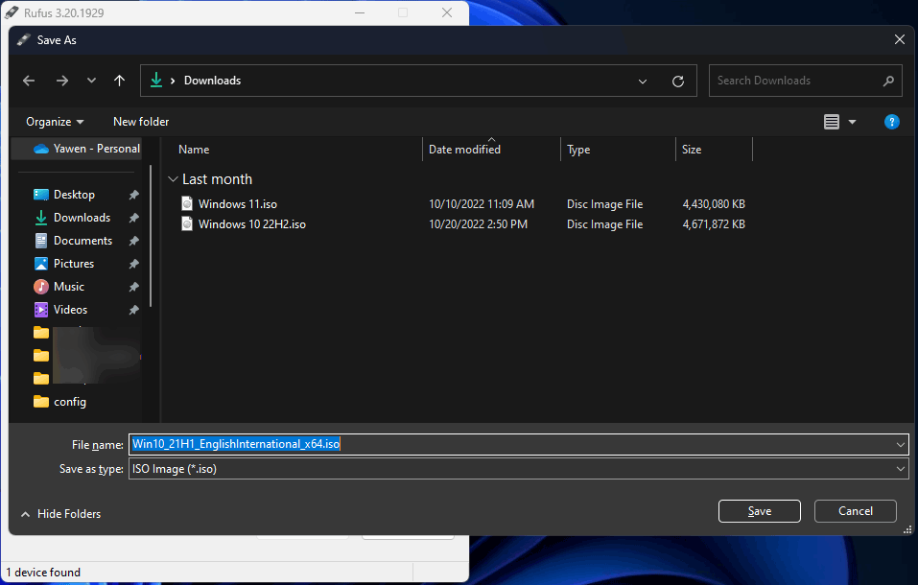Navigate back using the back arrow
This screenshot has width=918, height=585.
(29, 81)
